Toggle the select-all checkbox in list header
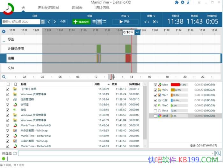The width and height of the screenshot is (223, 168). tap(8, 84)
